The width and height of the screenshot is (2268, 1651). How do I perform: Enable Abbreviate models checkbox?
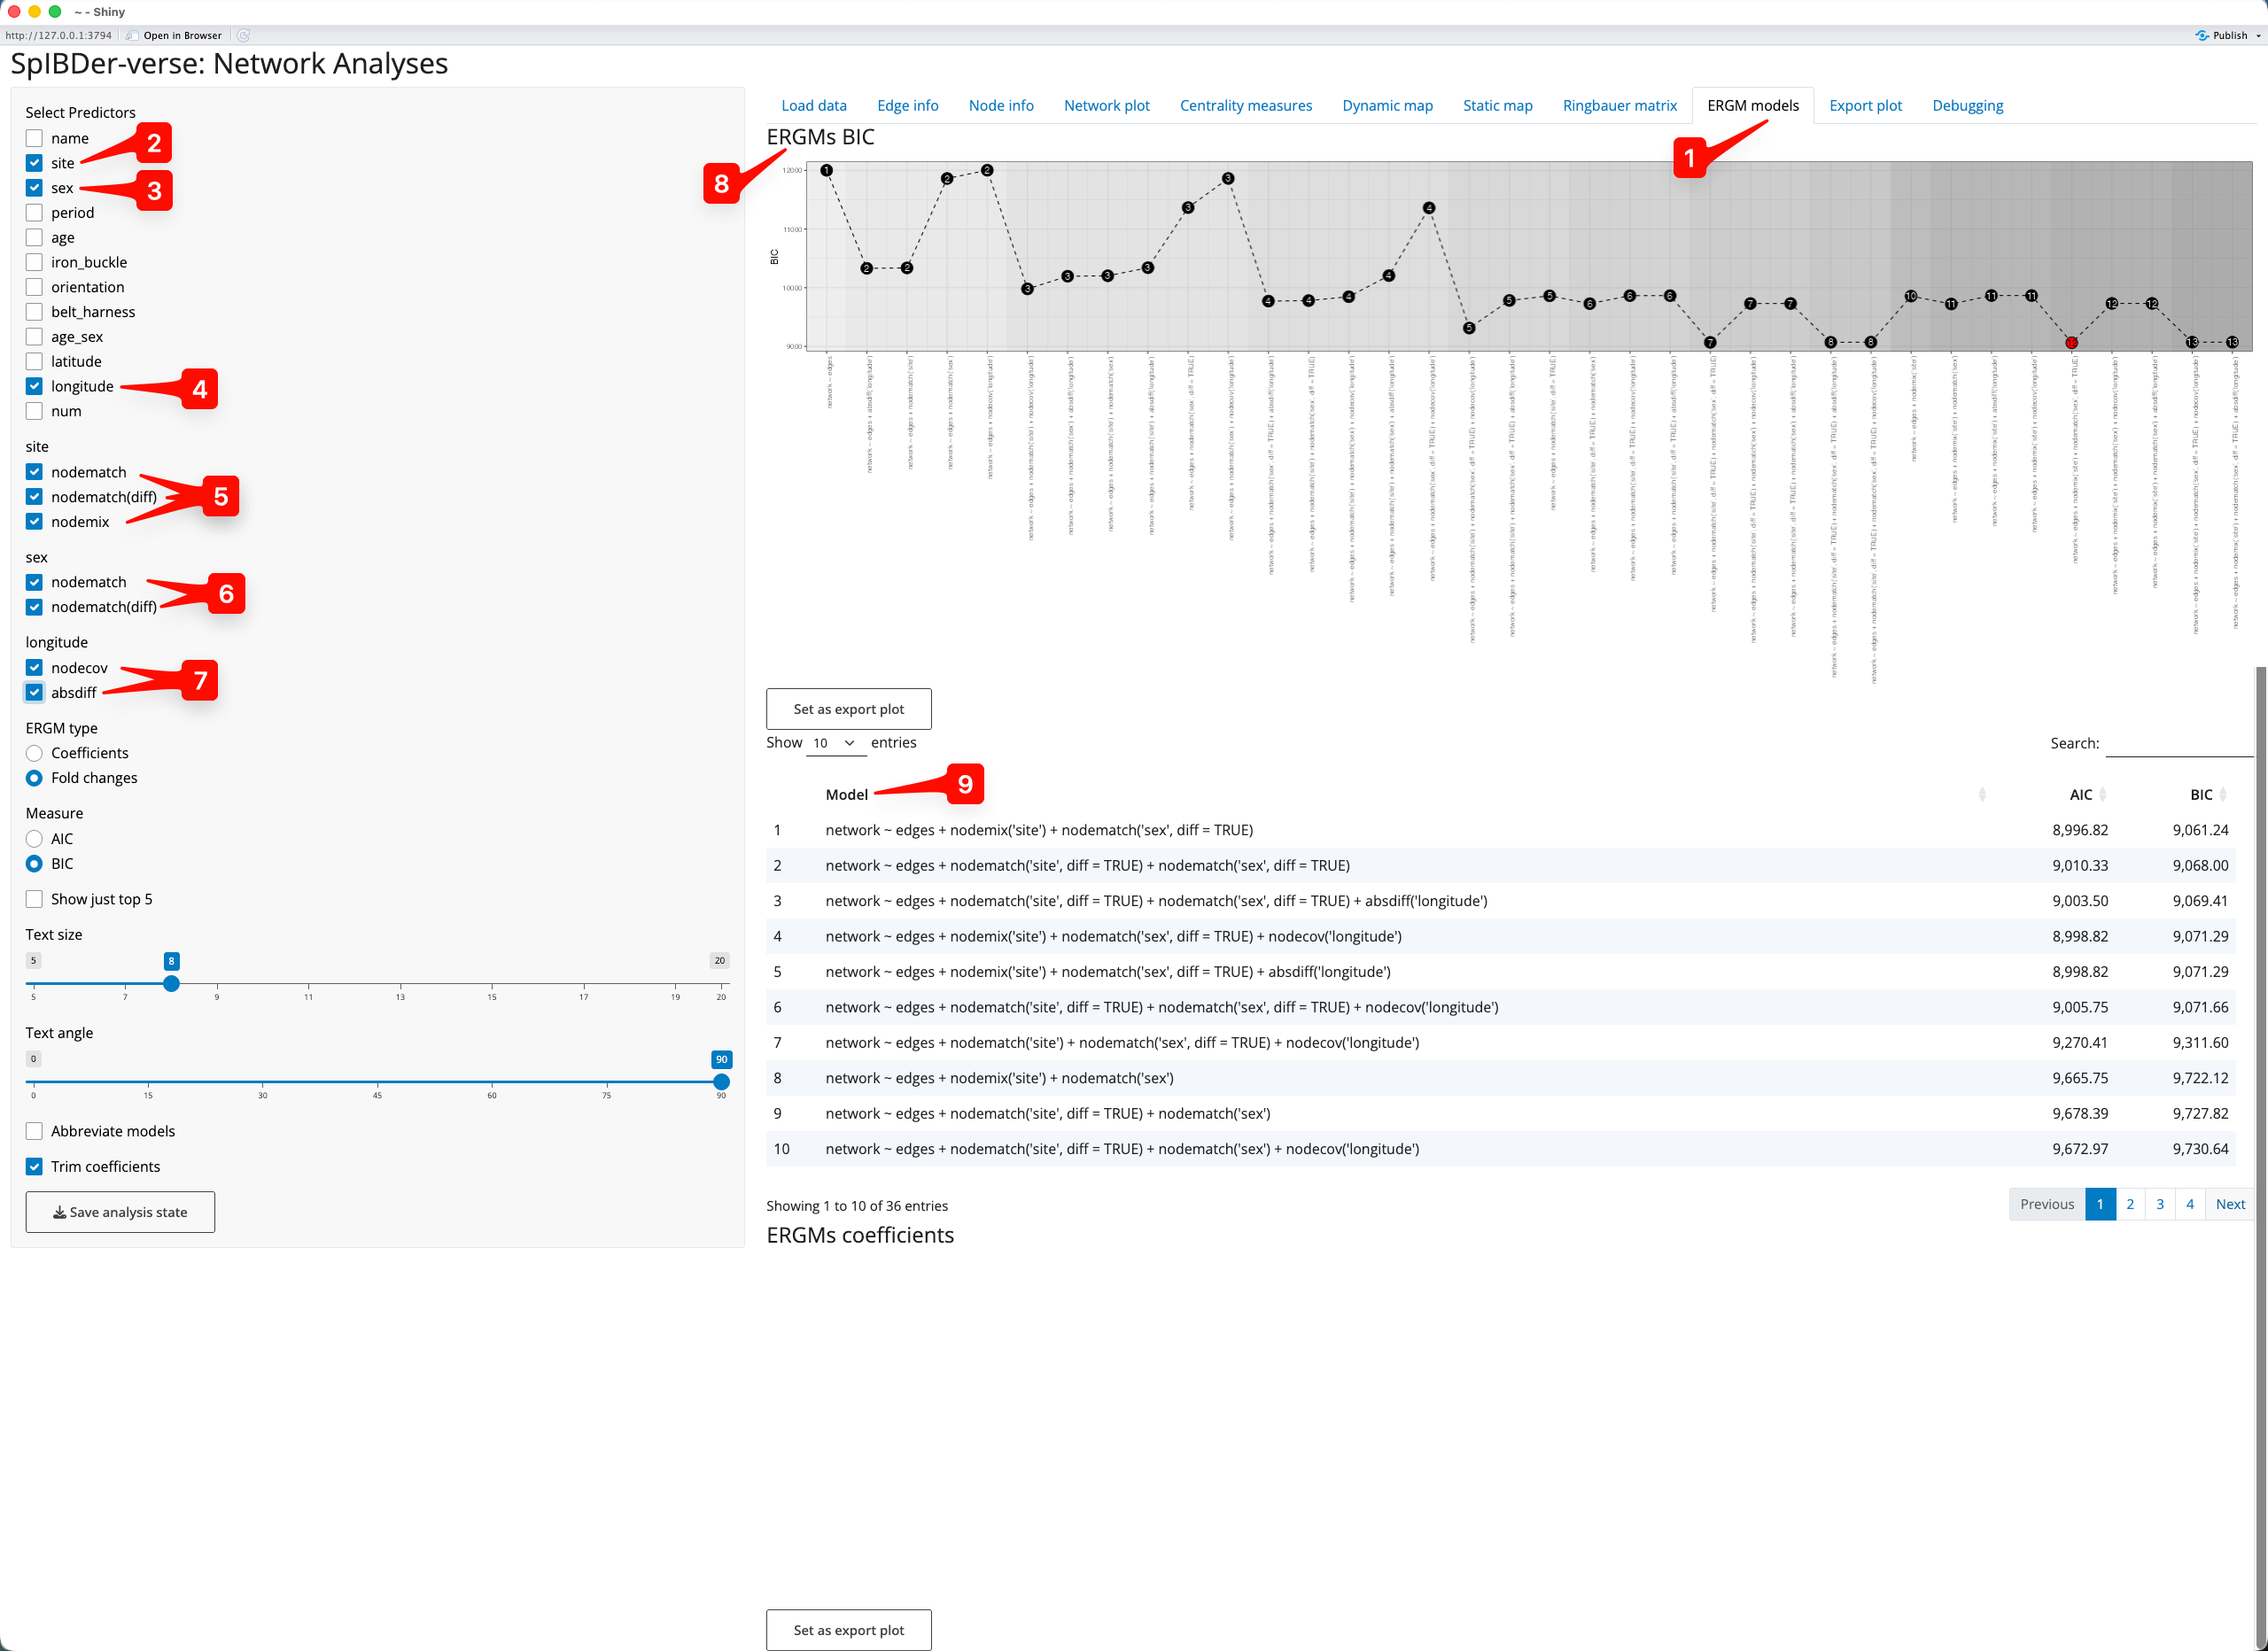tap(34, 1131)
